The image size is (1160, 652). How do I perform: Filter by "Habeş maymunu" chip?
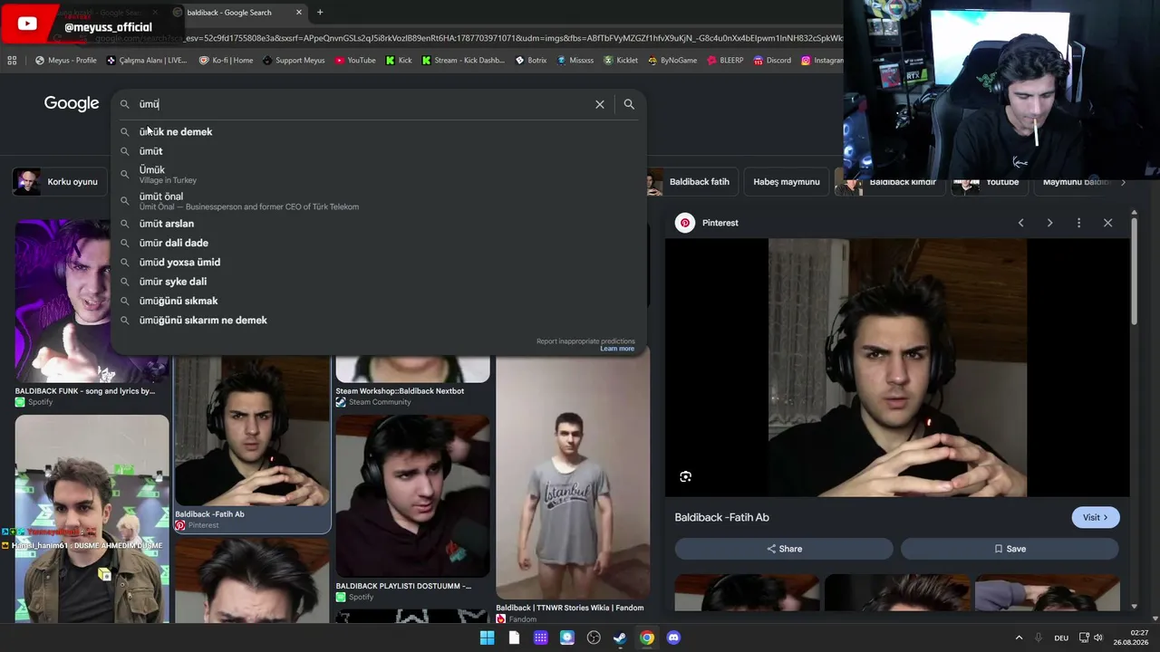tap(787, 182)
